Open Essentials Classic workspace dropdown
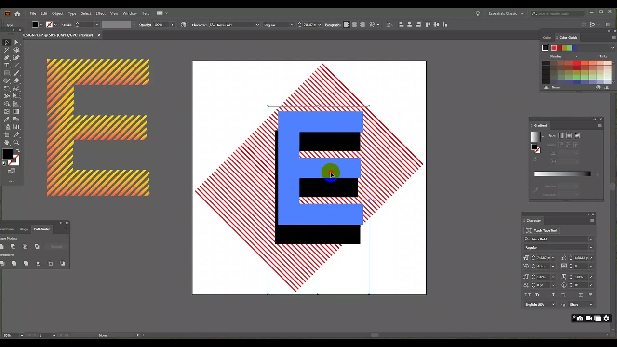Viewport: 617px width, 347px height. pos(506,13)
